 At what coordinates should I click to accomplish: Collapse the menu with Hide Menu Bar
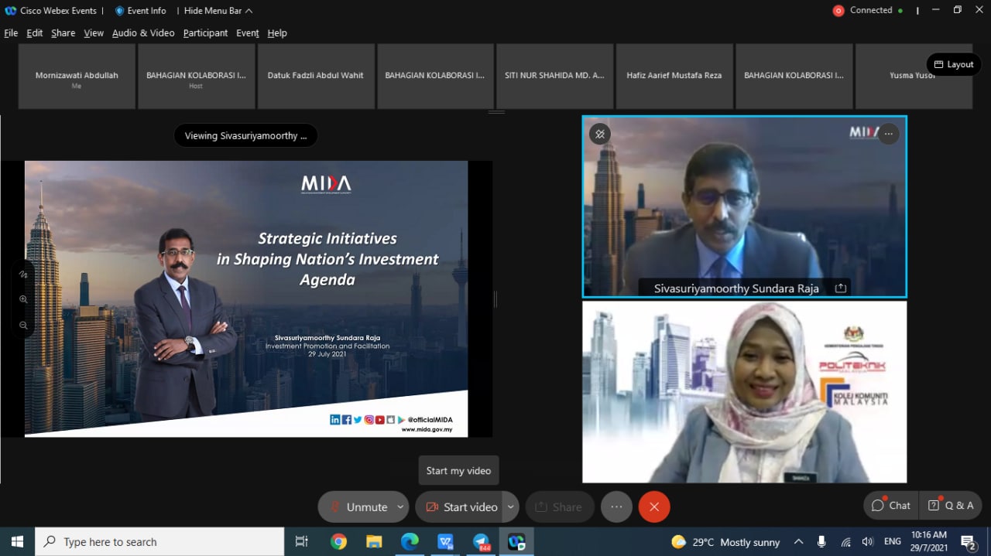click(x=218, y=11)
